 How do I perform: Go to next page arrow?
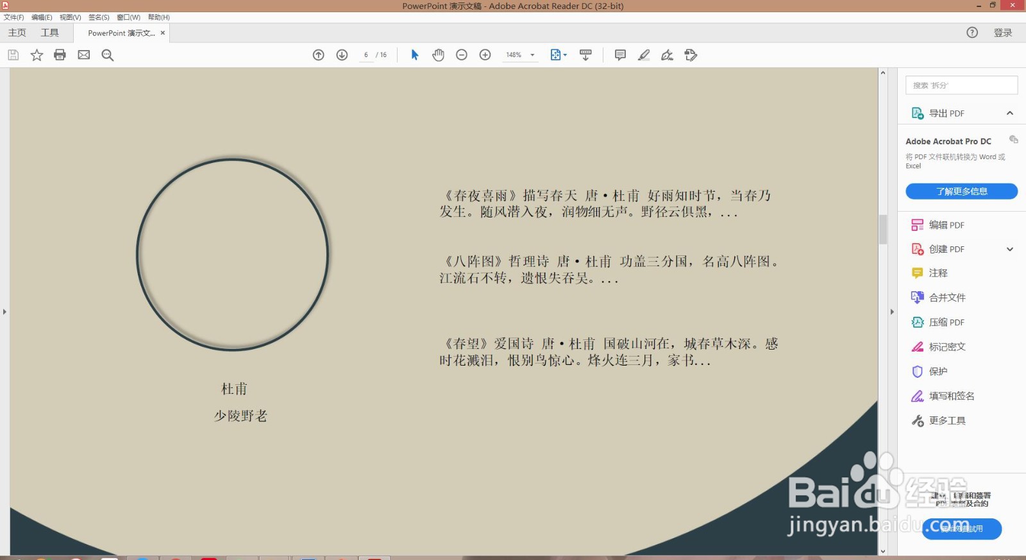(x=342, y=55)
